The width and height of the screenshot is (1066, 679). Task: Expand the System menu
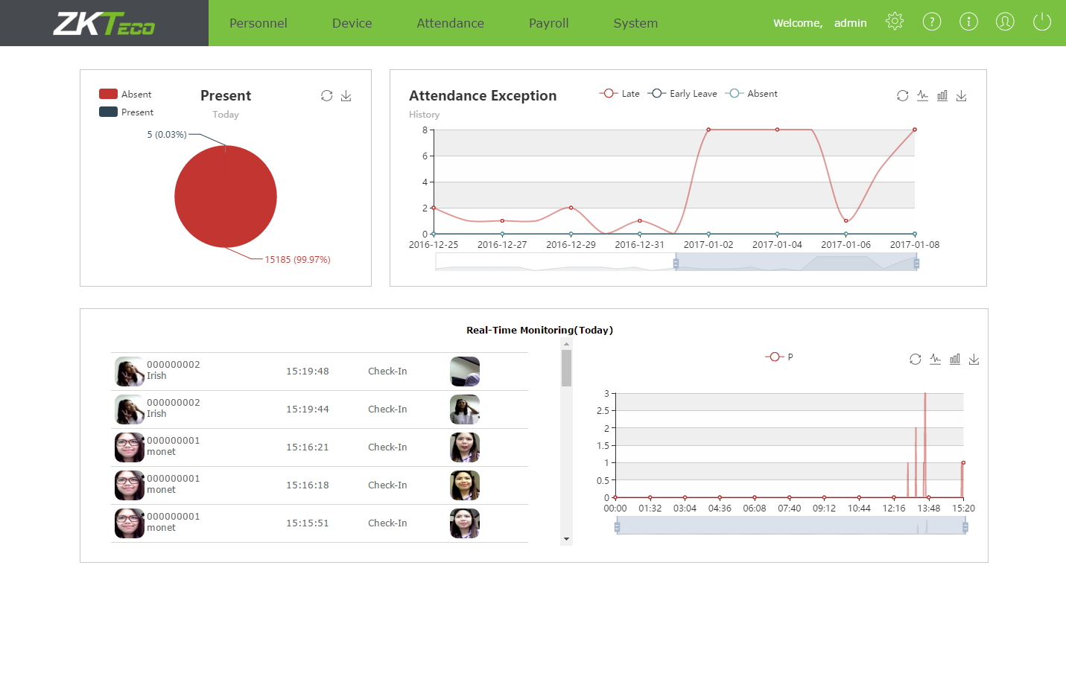pos(635,23)
